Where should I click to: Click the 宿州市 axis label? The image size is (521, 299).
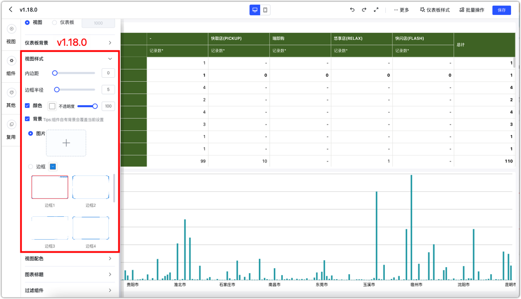416,285
